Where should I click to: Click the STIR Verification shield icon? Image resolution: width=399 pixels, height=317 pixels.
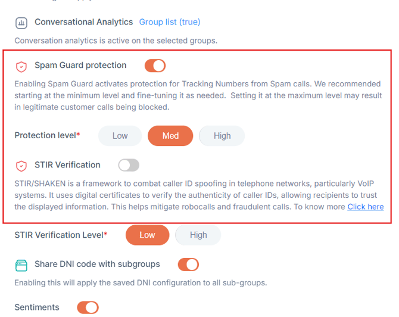click(21, 166)
